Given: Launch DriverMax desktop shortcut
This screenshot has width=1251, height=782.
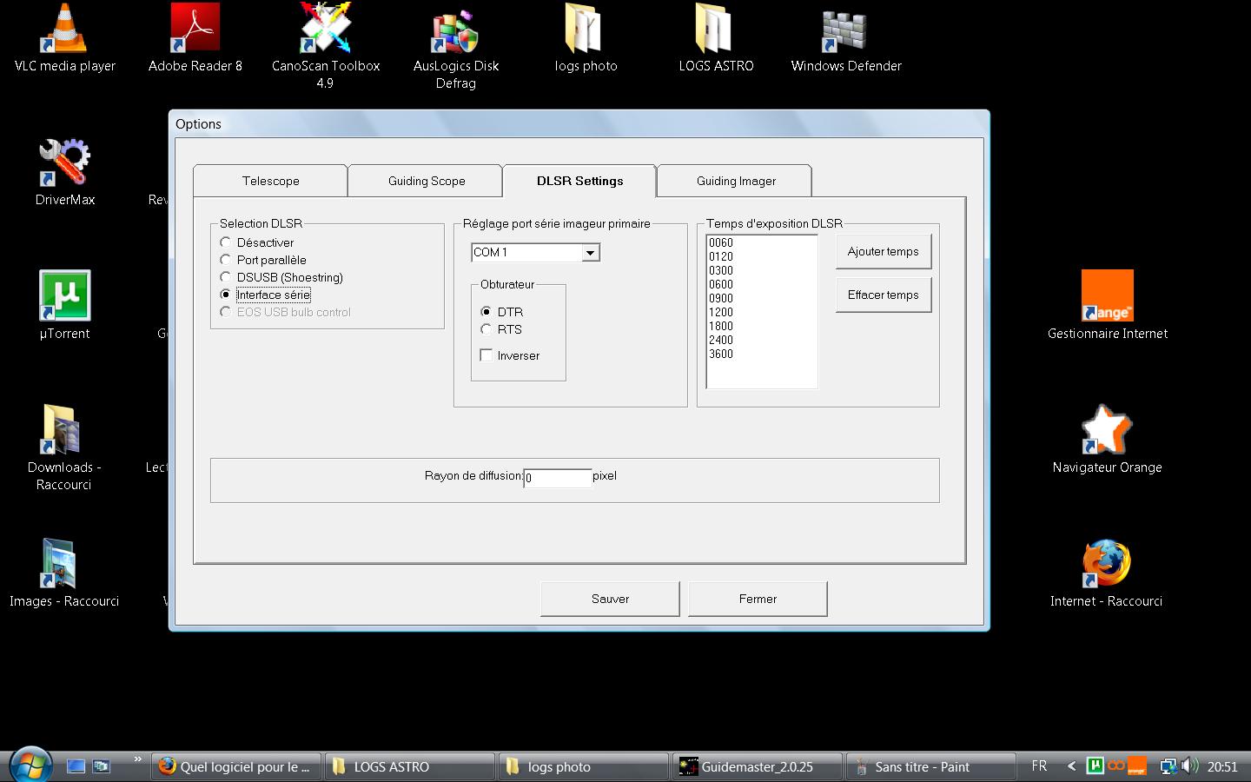Looking at the screenshot, I should pos(65,172).
